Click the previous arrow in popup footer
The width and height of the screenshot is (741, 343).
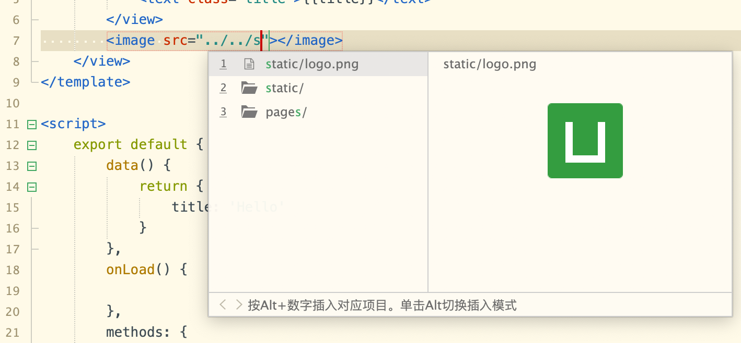(223, 305)
